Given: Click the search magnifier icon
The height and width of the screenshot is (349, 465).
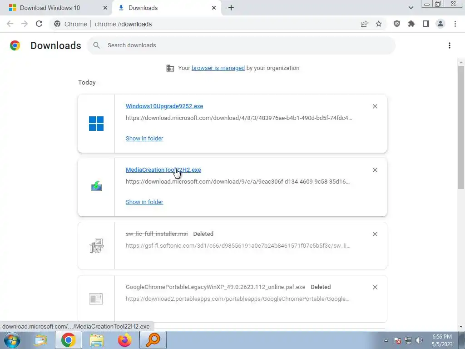Looking at the screenshot, I should [x=96, y=45].
